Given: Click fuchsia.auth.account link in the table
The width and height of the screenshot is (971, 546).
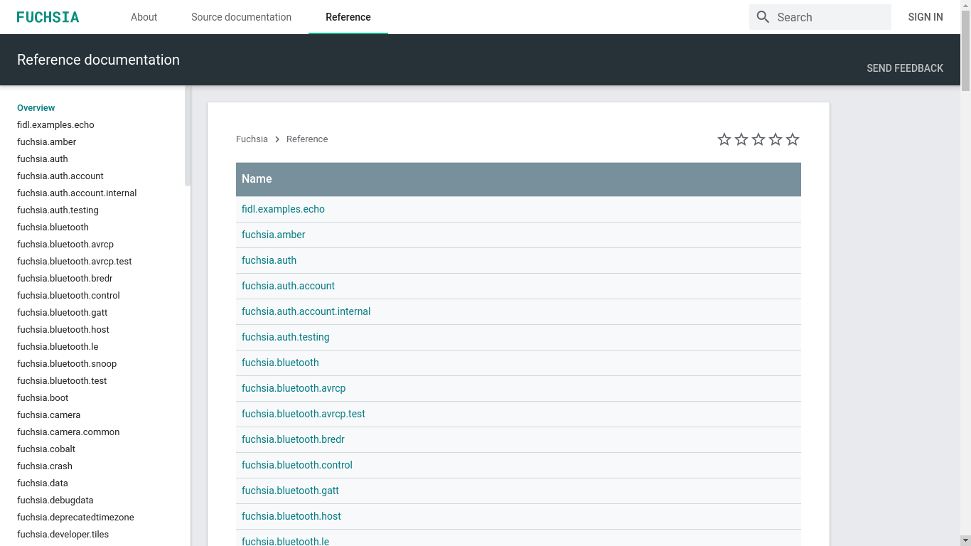Looking at the screenshot, I should click(288, 286).
